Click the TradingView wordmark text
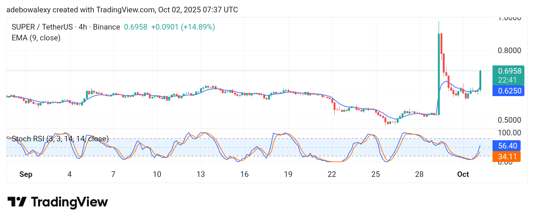This screenshot has height=221, width=534. [x=69, y=202]
